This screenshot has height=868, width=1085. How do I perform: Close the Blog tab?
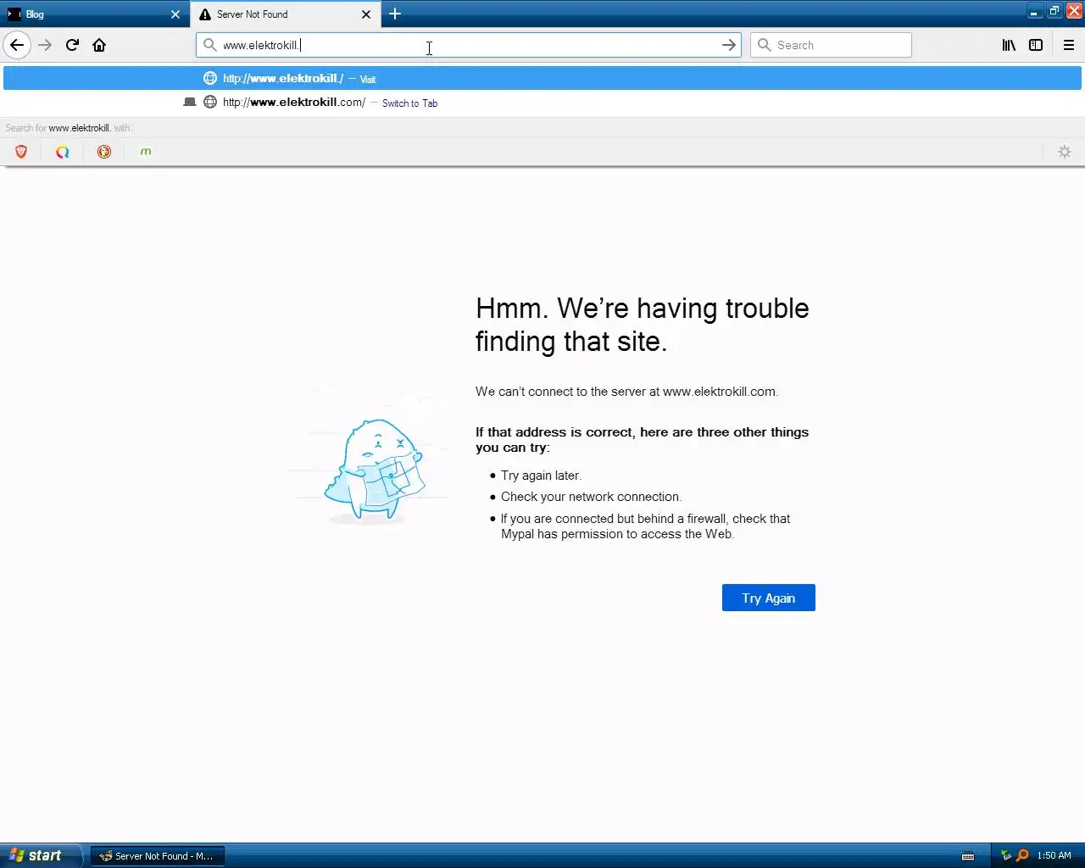(175, 14)
